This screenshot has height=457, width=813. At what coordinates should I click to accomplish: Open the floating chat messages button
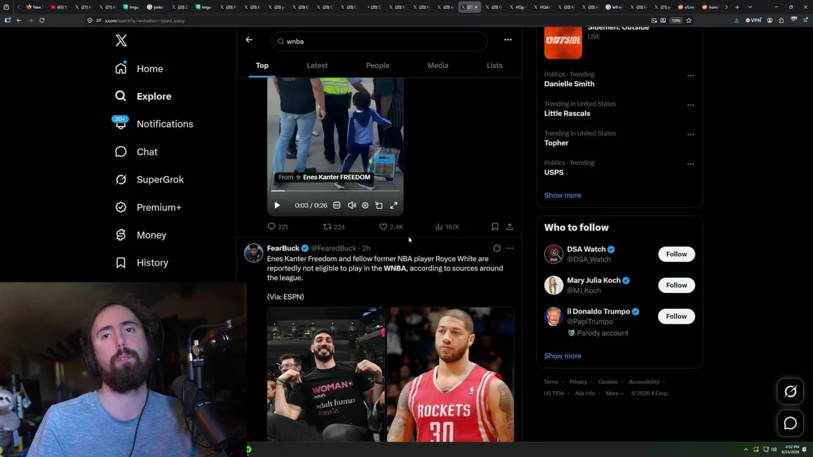(790, 423)
